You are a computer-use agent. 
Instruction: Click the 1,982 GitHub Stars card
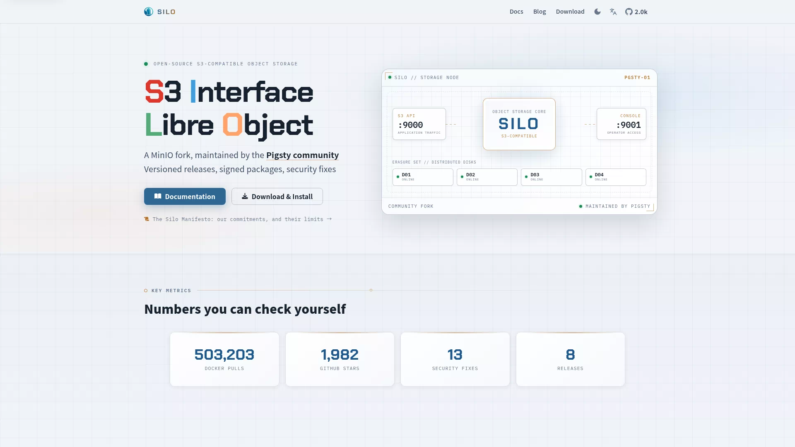pos(340,359)
